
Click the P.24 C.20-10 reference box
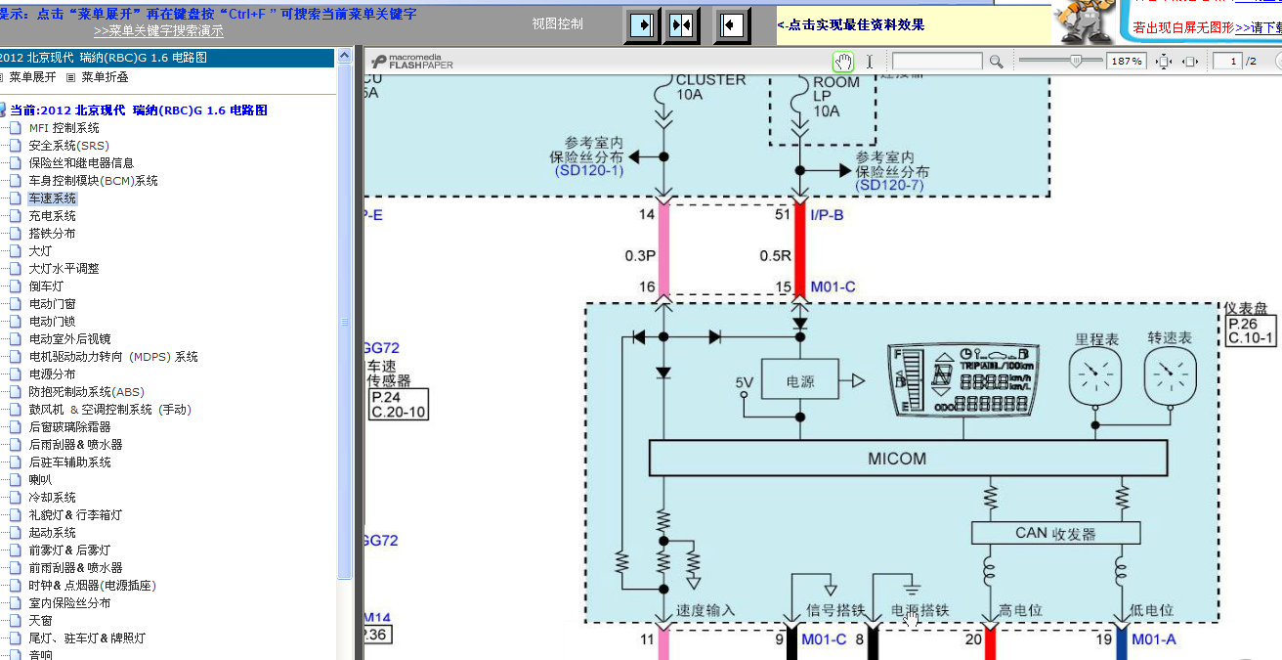(x=399, y=404)
